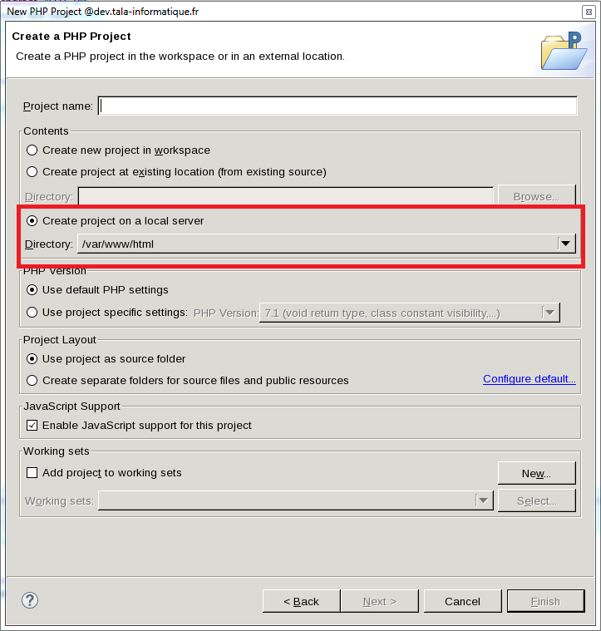Image resolution: width=601 pixels, height=631 pixels.
Task: Open the Configure default link
Action: 529,379
